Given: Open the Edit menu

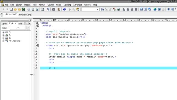Looking at the screenshot, I should pyautogui.click(x=12, y=5).
